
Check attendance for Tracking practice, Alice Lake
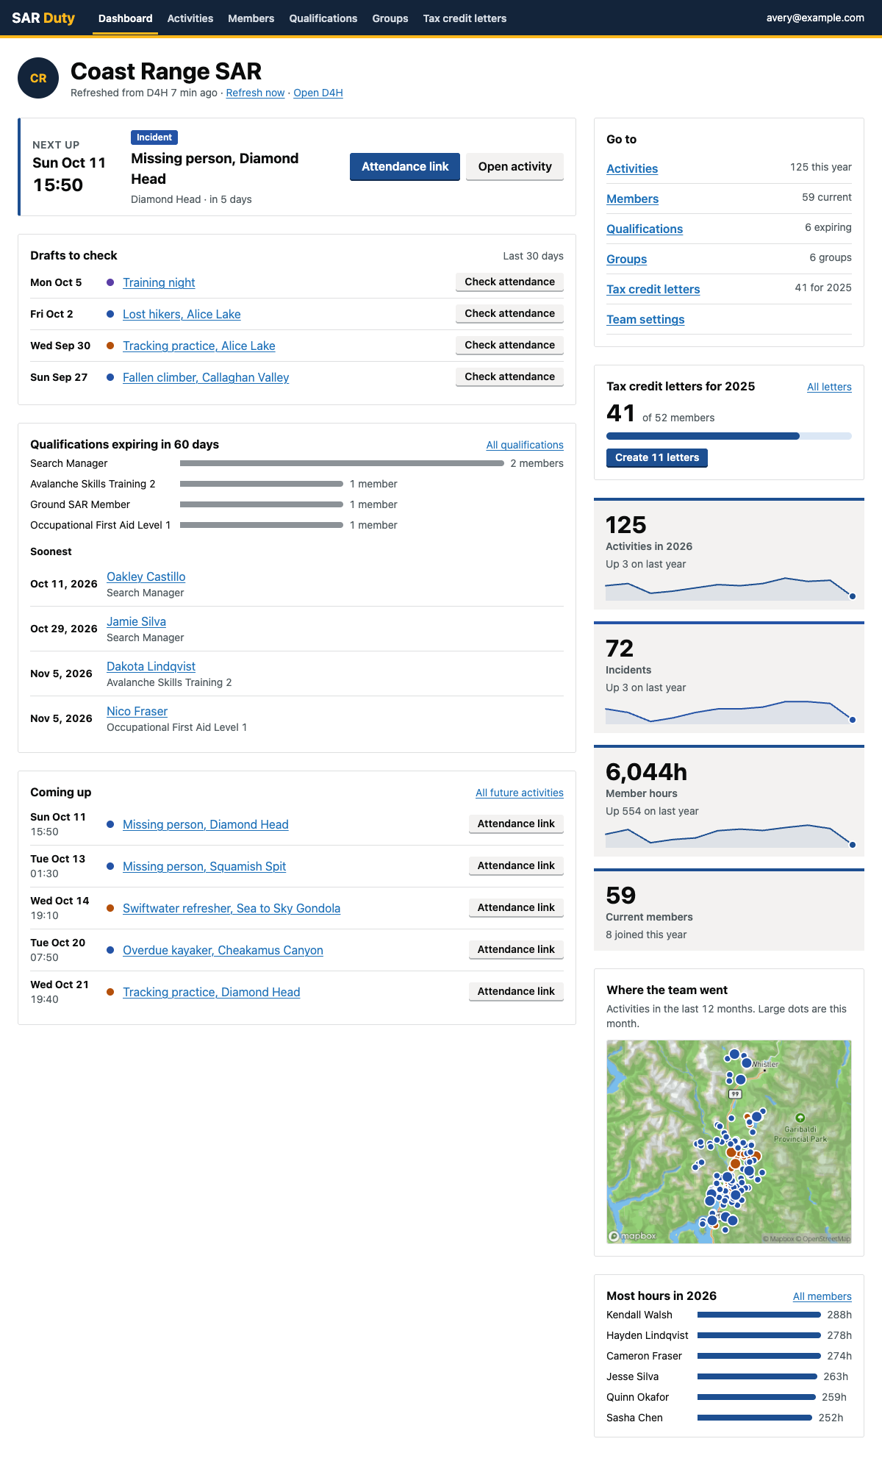point(510,346)
